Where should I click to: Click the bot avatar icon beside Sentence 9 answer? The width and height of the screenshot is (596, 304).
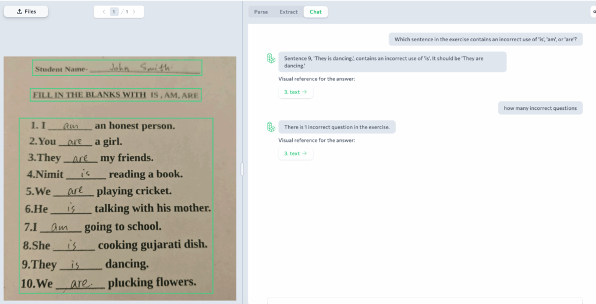271,58
